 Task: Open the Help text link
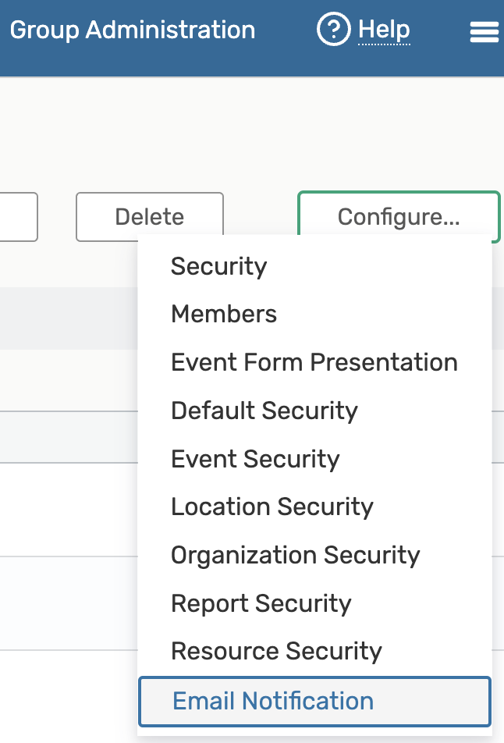[384, 30]
